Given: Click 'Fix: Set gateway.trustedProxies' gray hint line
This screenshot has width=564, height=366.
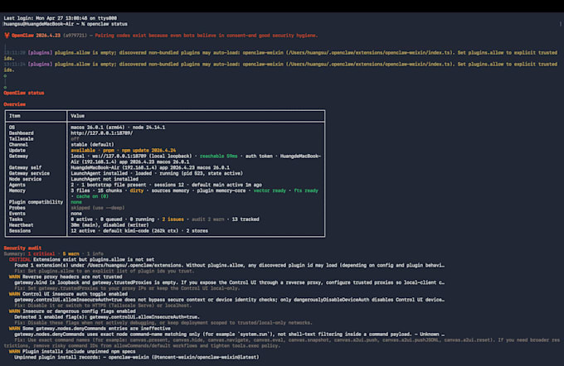Looking at the screenshot, I should click(x=127, y=288).
